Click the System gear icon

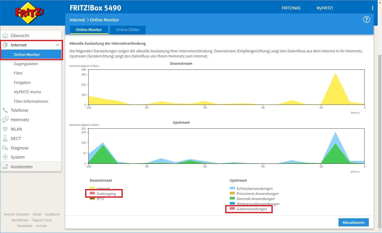pos(5,157)
